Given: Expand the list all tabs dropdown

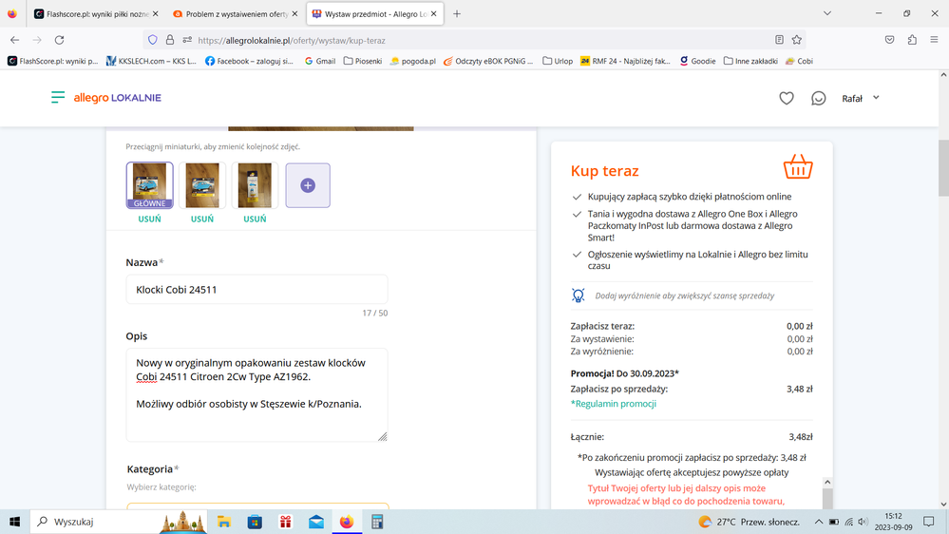Looking at the screenshot, I should coord(826,13).
